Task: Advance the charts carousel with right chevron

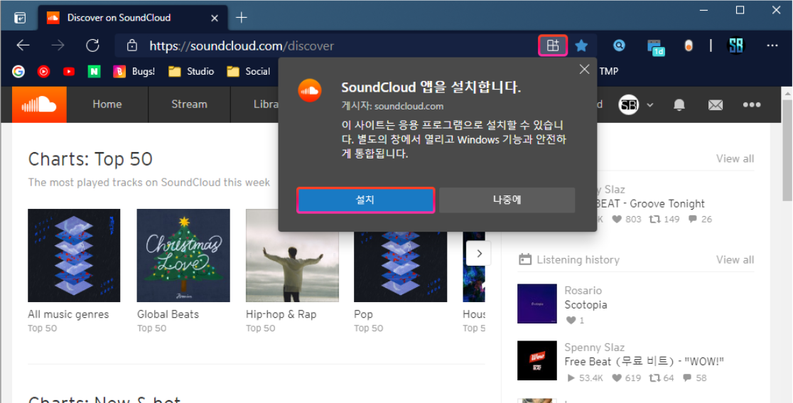Action: click(x=478, y=254)
